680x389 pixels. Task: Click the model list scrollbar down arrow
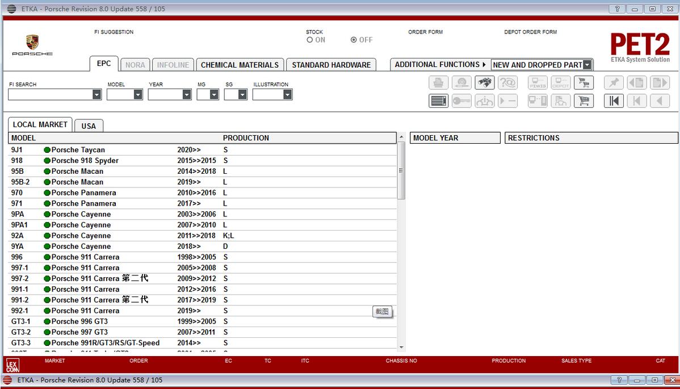tap(401, 347)
